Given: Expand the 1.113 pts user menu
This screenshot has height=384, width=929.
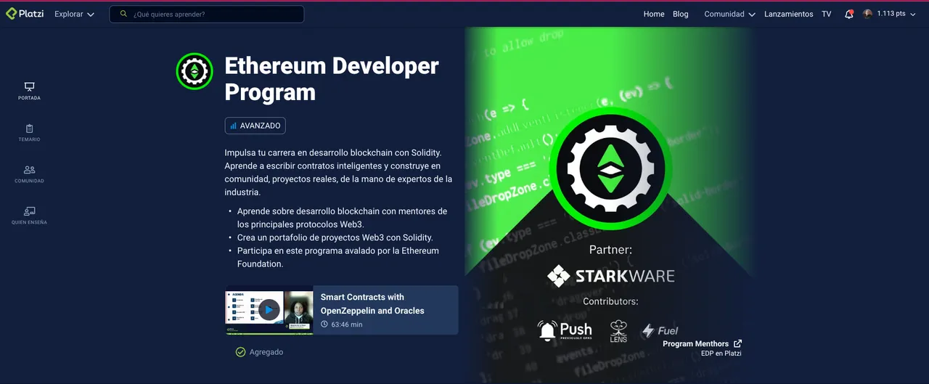Looking at the screenshot, I should point(896,14).
